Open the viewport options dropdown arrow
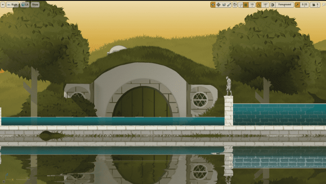Screen dimensions: 326x184 click(x=3, y=5)
